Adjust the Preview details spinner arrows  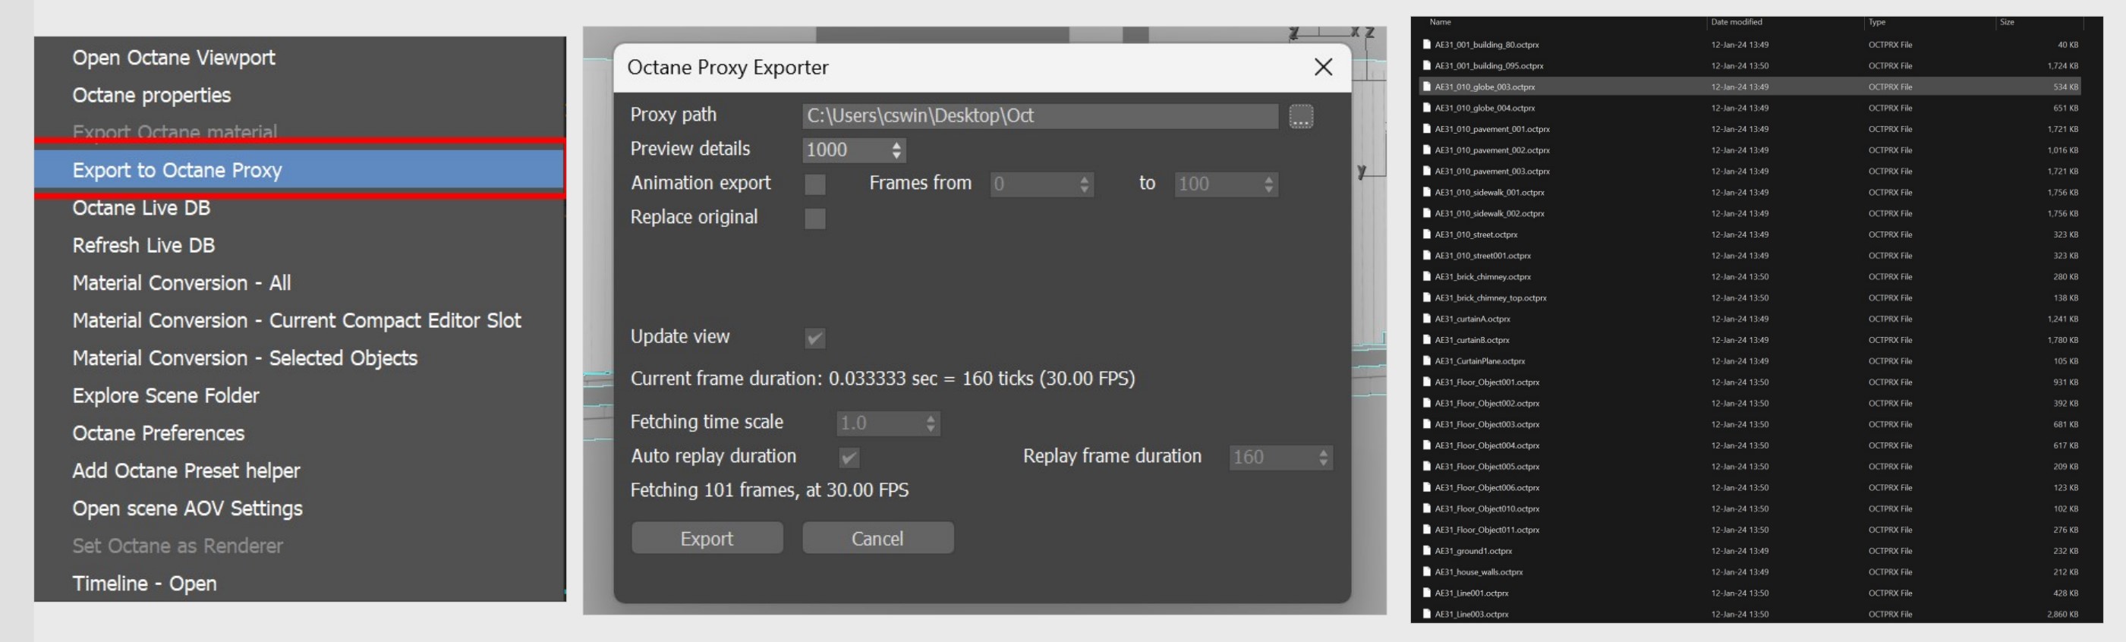click(x=896, y=150)
